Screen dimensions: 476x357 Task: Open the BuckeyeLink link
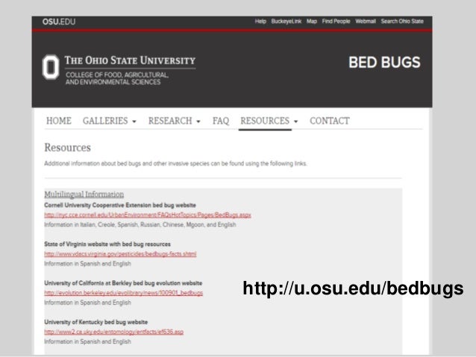pos(286,21)
